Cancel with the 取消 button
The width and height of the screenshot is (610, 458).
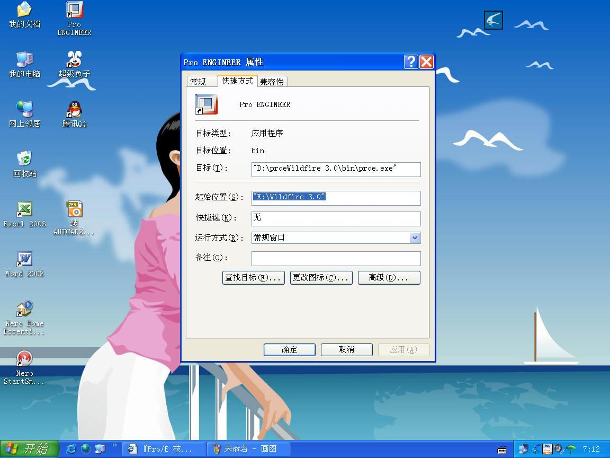coord(347,350)
